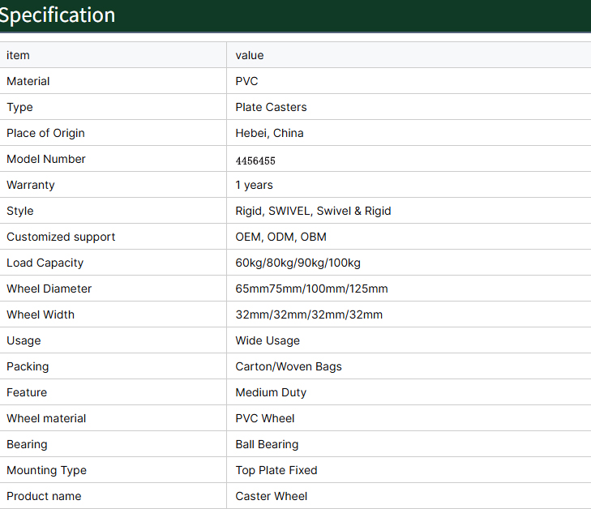Screen dimensions: 591x509
Task: Click the Caster Wheel product name
Action: (x=272, y=496)
